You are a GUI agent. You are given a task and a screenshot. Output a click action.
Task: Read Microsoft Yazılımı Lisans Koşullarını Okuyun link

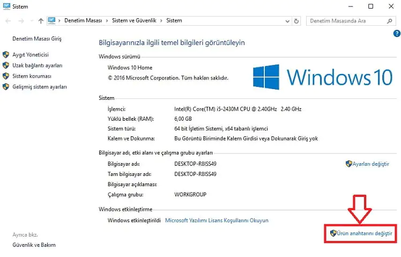pyautogui.click(x=217, y=220)
